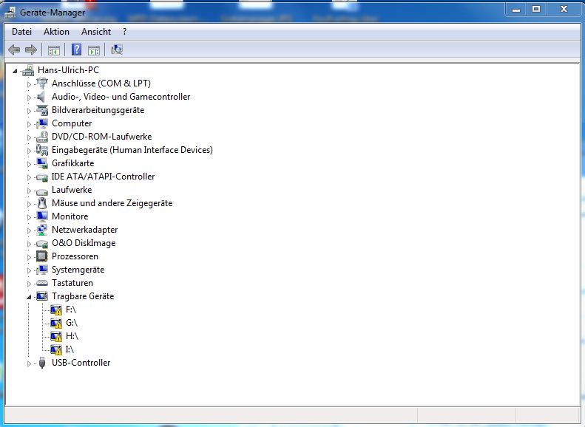The image size is (585, 427).
Task: Click the Tragbare Geräte device icon
Action: click(x=42, y=296)
